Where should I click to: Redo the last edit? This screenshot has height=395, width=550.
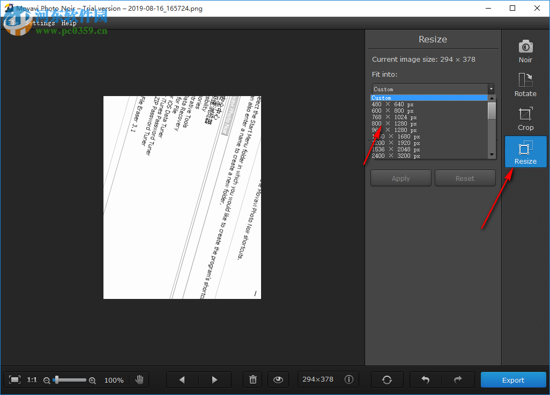click(458, 379)
